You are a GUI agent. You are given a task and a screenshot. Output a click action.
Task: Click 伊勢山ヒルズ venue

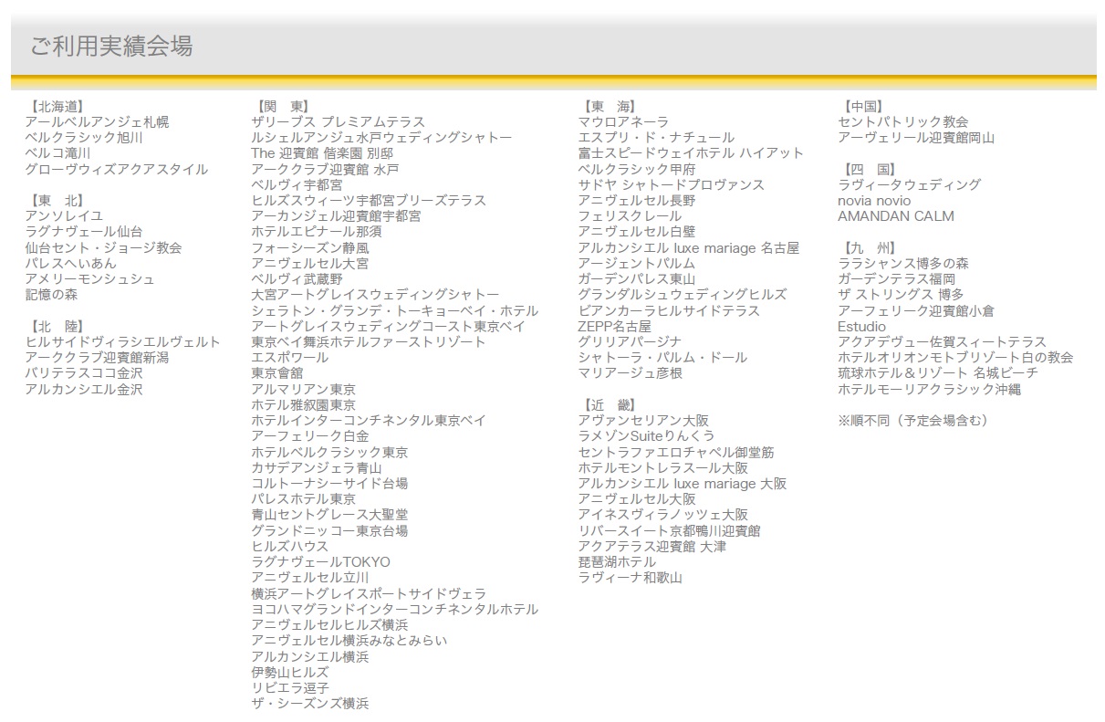click(x=290, y=672)
